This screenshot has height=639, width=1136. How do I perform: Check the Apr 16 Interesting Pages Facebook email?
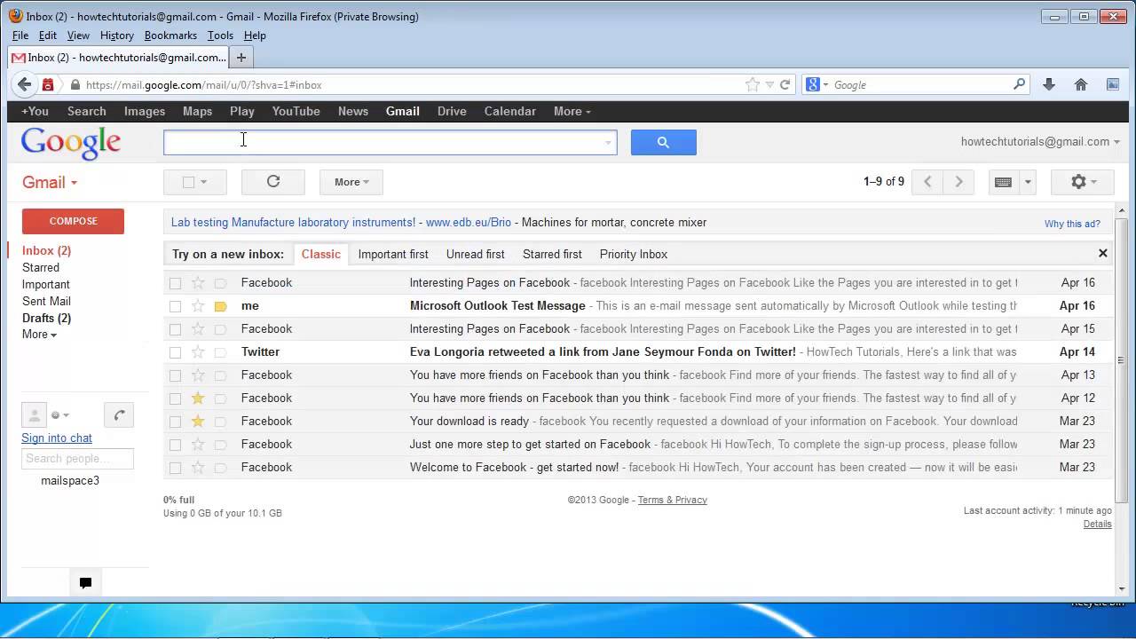pos(175,283)
